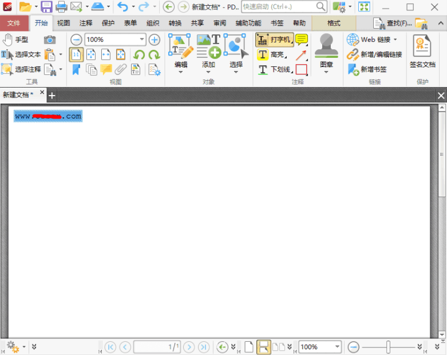The image size is (447, 355).
Task: Toggle the continuous page layout in status bar
Action: (x=264, y=347)
